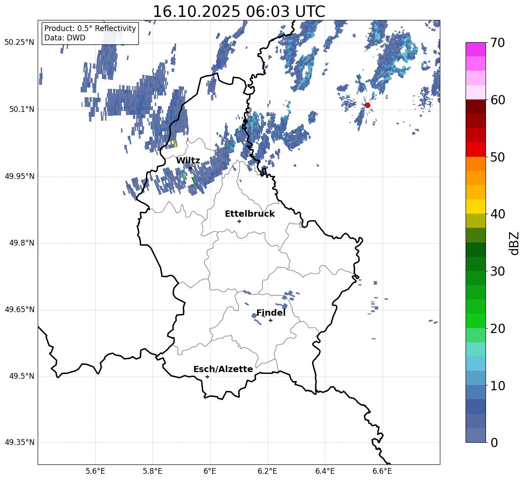Click the 6.4°E longitude label

click(325, 472)
